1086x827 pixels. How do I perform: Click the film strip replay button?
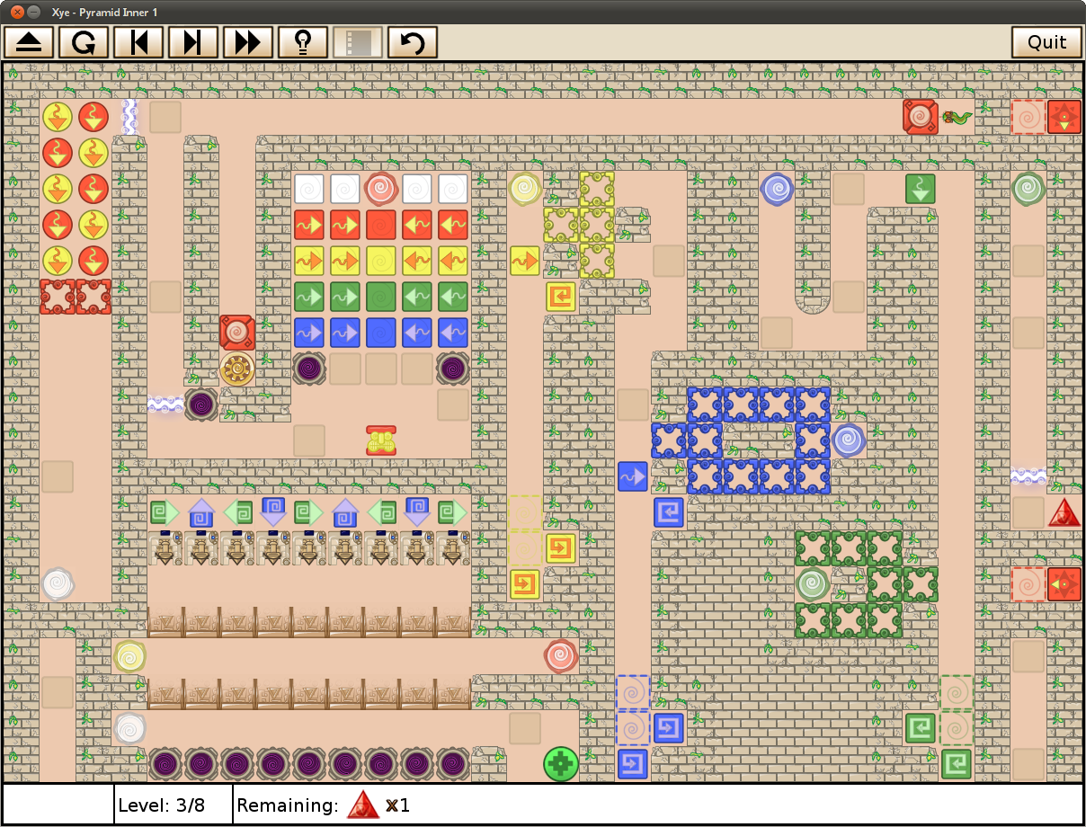(358, 42)
